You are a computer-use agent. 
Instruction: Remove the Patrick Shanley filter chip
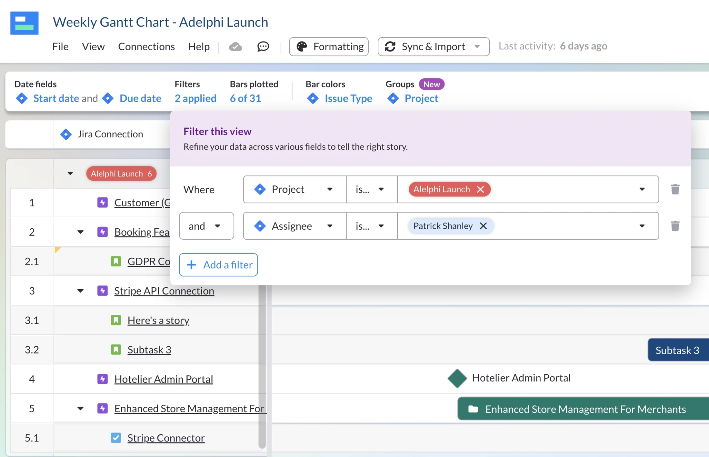coord(483,226)
